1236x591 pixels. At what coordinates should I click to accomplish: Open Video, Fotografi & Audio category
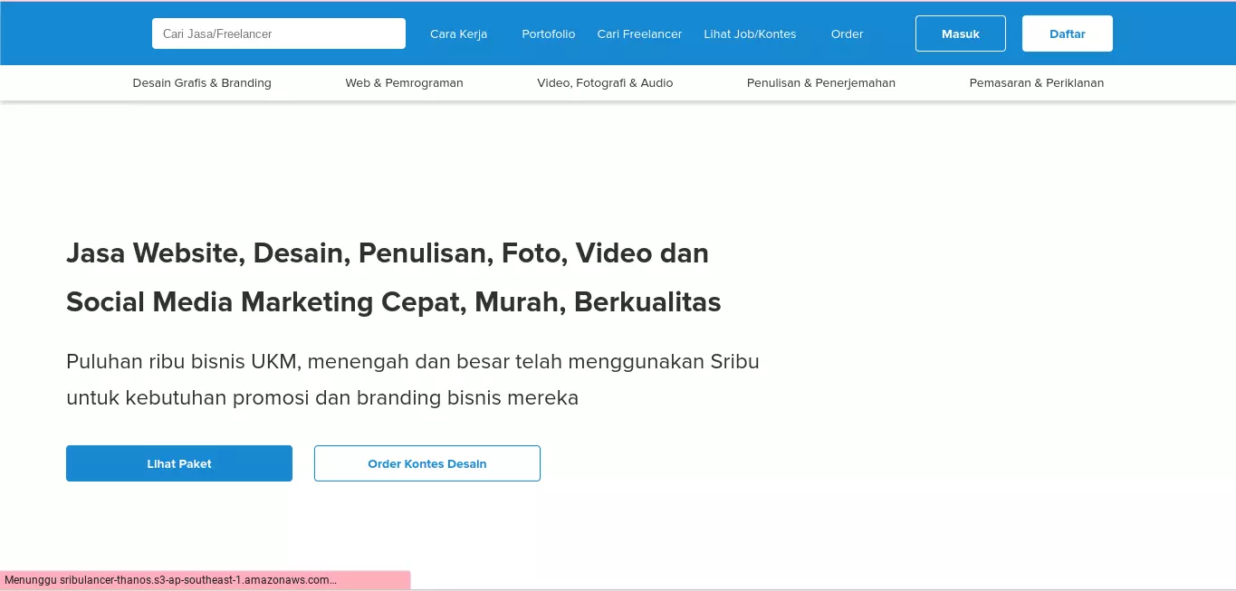(605, 82)
